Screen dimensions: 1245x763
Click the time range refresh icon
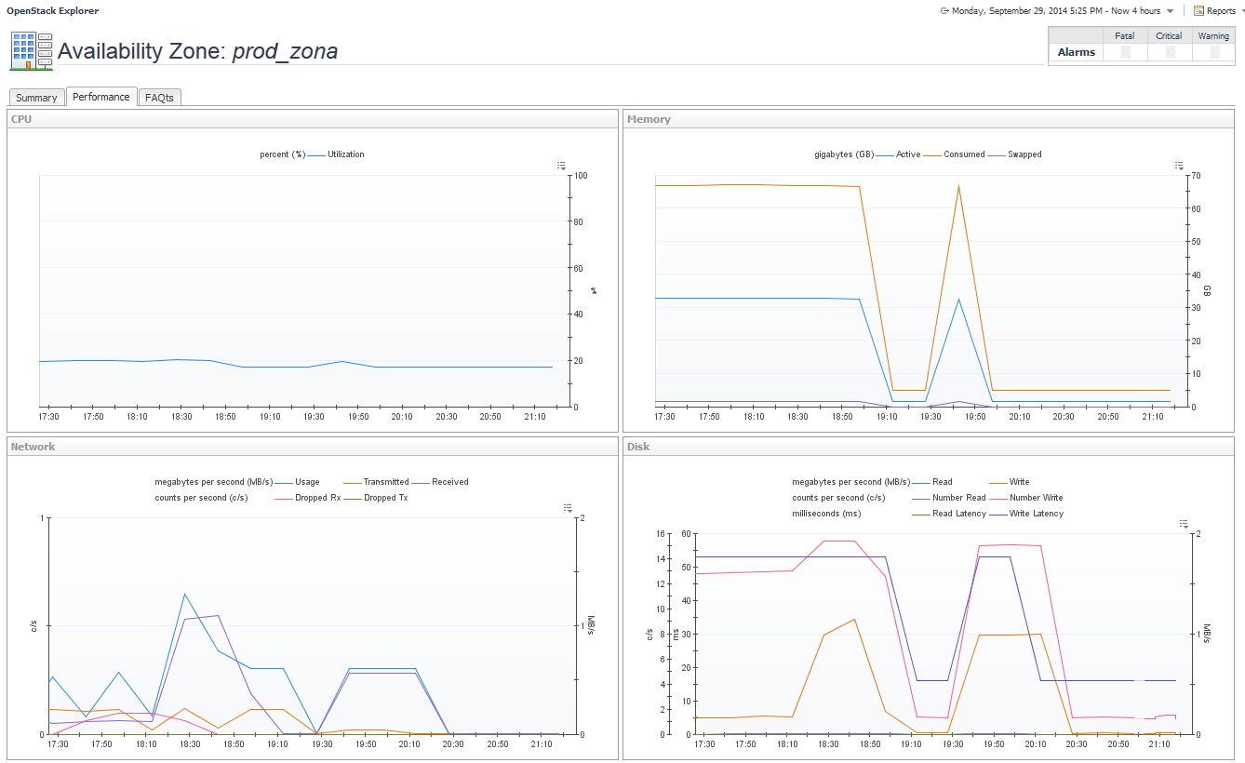pyautogui.click(x=944, y=11)
